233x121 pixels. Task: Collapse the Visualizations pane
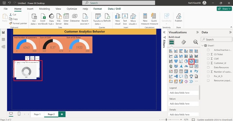pos(197,32)
